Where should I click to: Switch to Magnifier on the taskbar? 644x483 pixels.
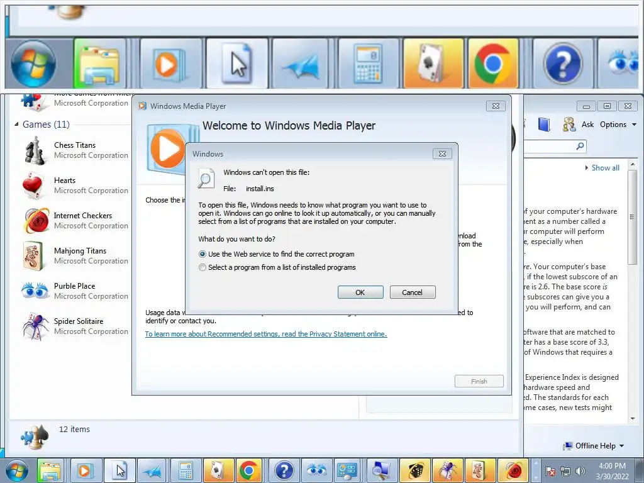382,470
